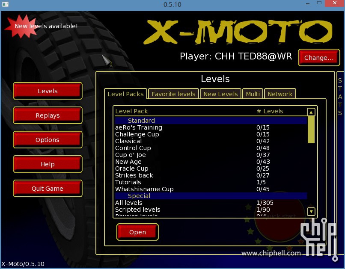Select the Challenge Cup level pack

(211, 134)
